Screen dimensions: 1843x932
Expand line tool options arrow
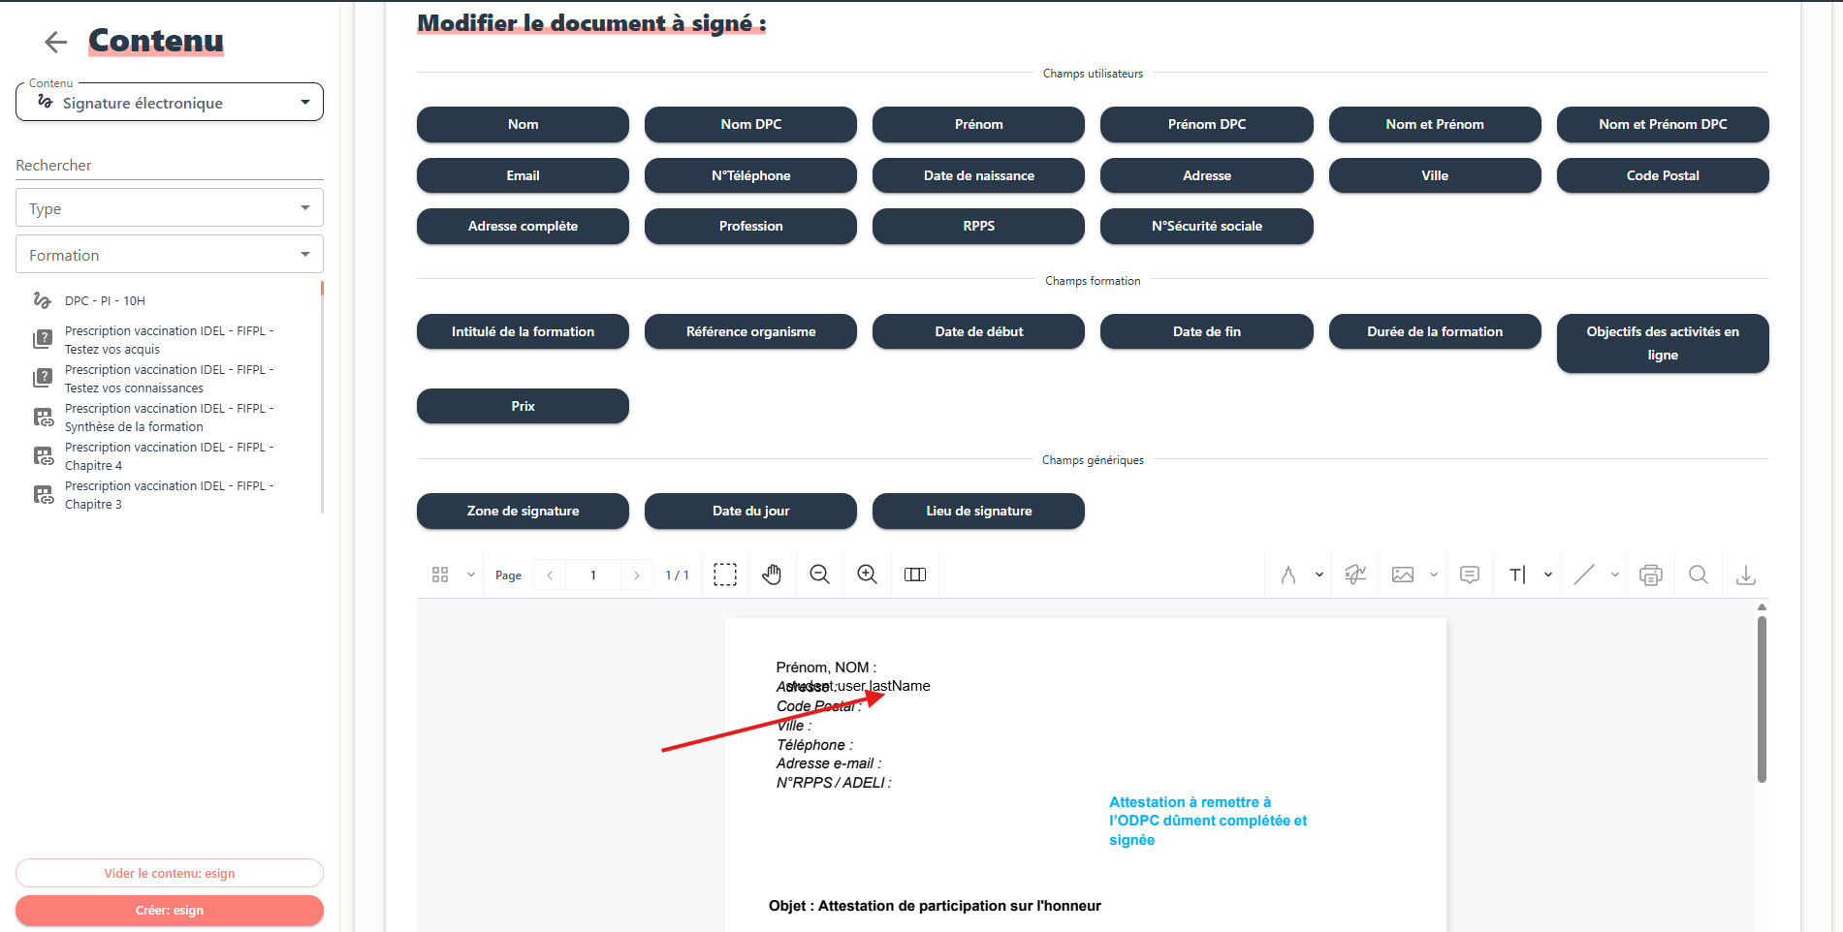click(1615, 575)
